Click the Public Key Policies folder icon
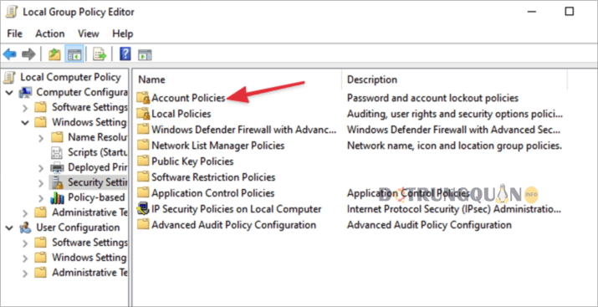Viewport: 598px width, 307px height. pos(143,161)
